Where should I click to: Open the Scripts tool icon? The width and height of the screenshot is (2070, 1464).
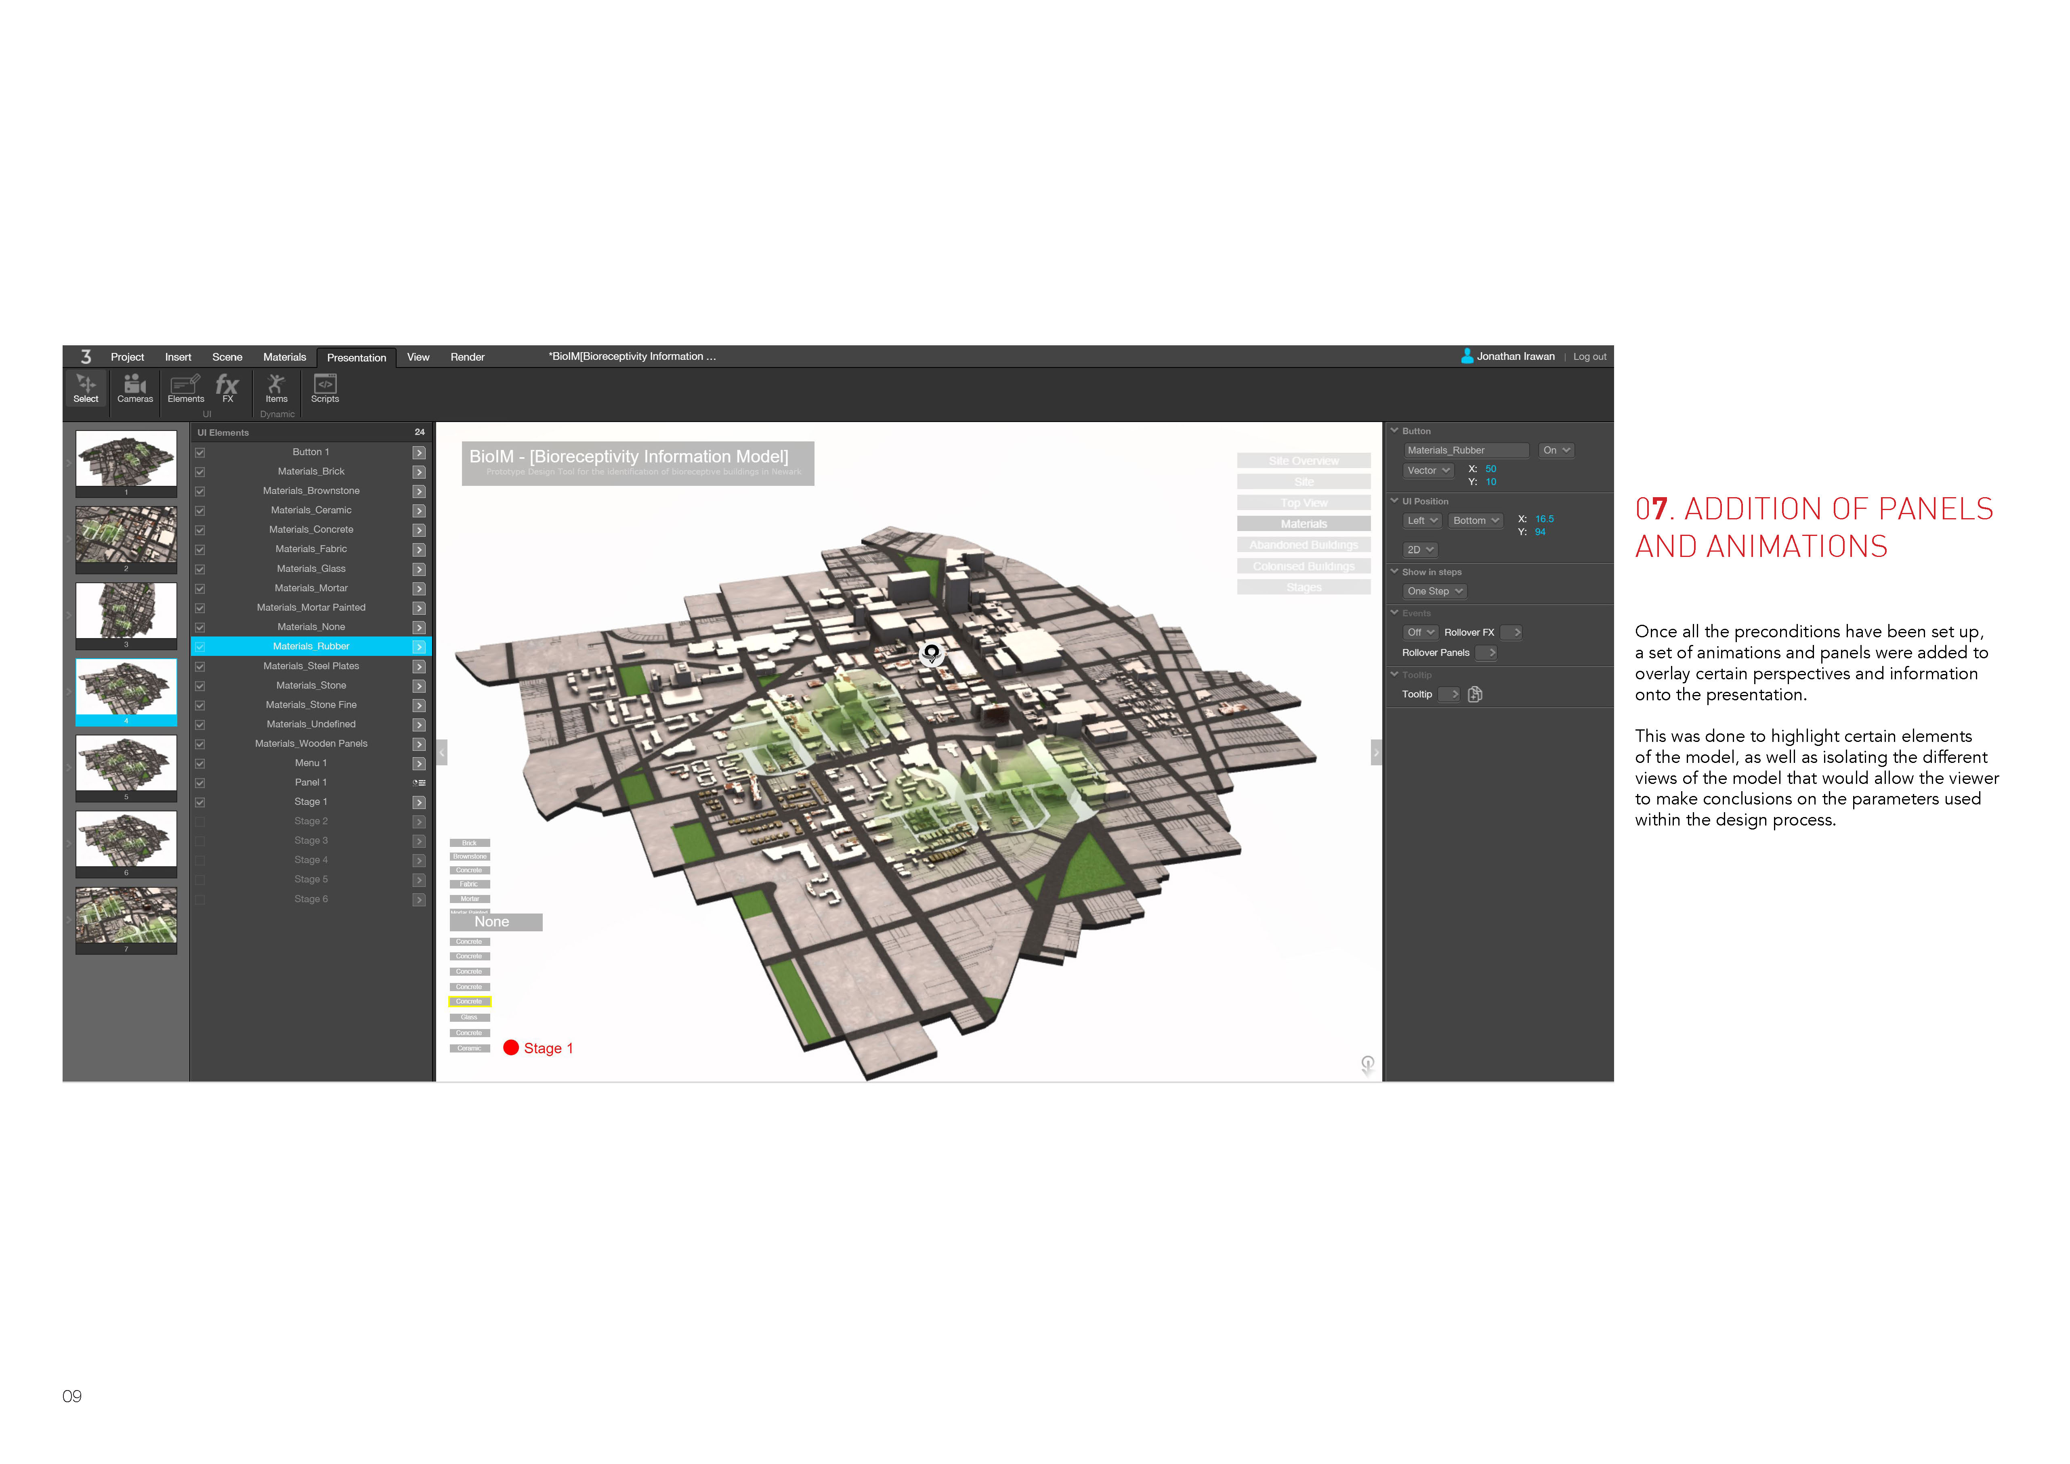325,389
